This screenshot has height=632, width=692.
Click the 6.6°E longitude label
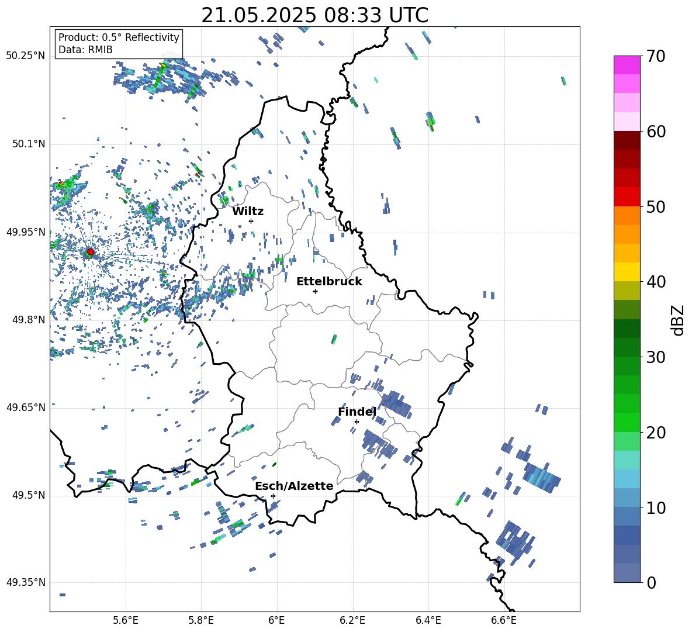pos(504,620)
